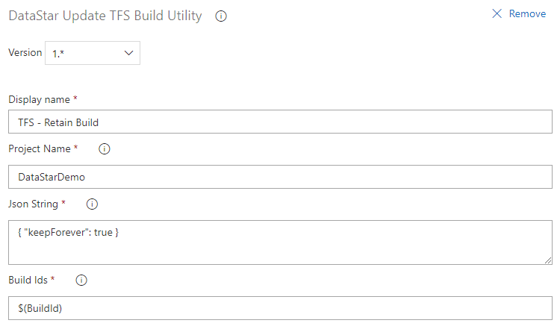Open the Version selection dropdown
The image size is (560, 329).
click(93, 53)
